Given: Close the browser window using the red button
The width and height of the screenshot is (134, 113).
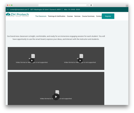Looking at the screenshot, I should click(8, 5).
